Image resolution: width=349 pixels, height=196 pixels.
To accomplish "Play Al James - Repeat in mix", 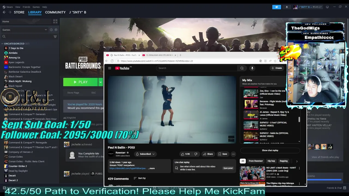I will pyautogui.click(x=270, y=115).
